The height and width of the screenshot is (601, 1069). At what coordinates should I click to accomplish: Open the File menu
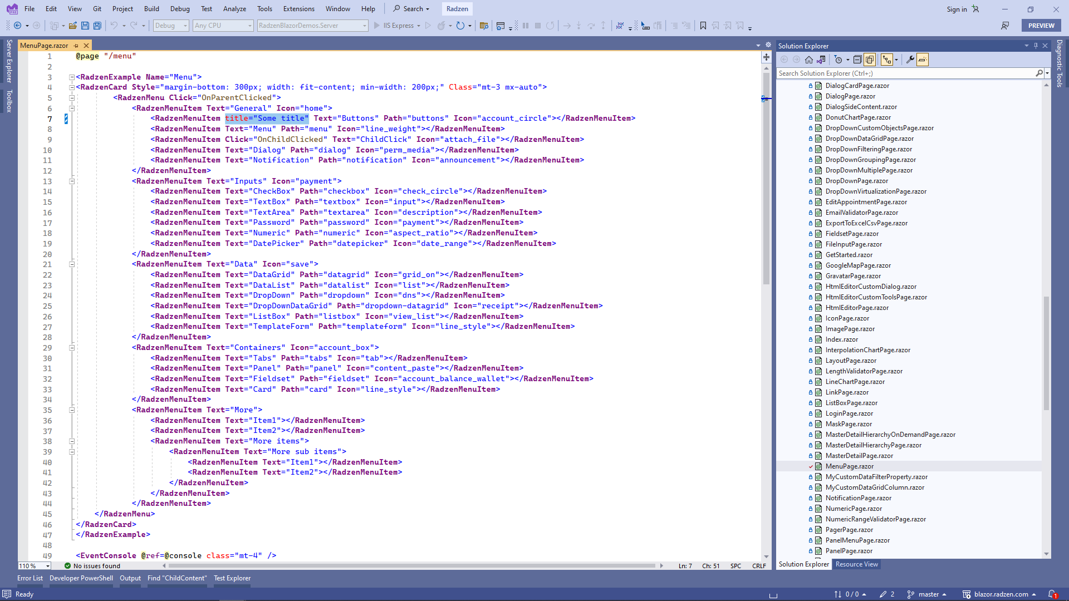(30, 9)
